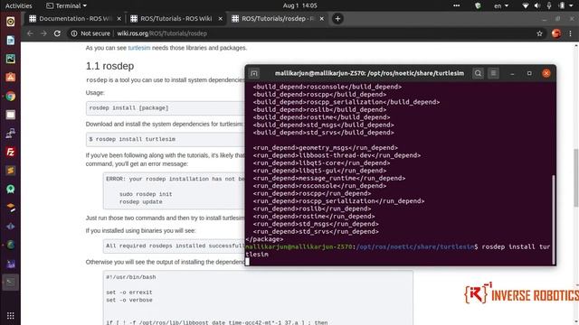The width and height of the screenshot is (579, 325).
Task: Click the microphone icon in top bar
Action: pyautogui.click(x=549, y=5)
